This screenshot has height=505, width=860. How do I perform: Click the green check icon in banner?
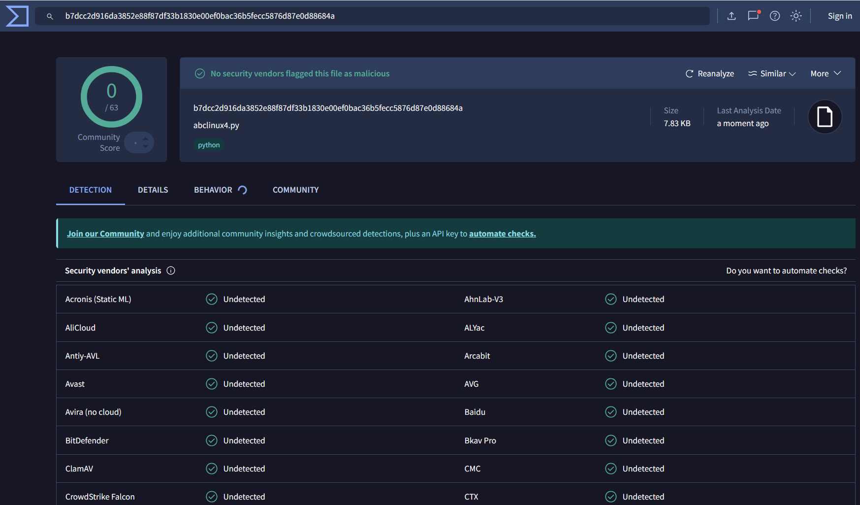(x=200, y=73)
